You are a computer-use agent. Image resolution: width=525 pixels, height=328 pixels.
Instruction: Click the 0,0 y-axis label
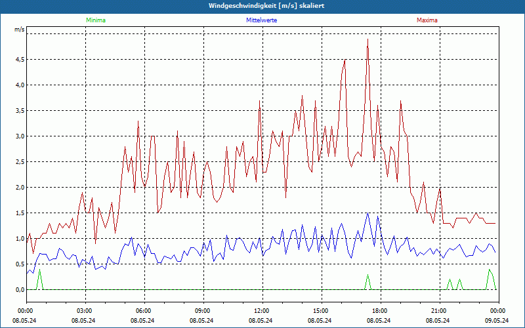20,290
